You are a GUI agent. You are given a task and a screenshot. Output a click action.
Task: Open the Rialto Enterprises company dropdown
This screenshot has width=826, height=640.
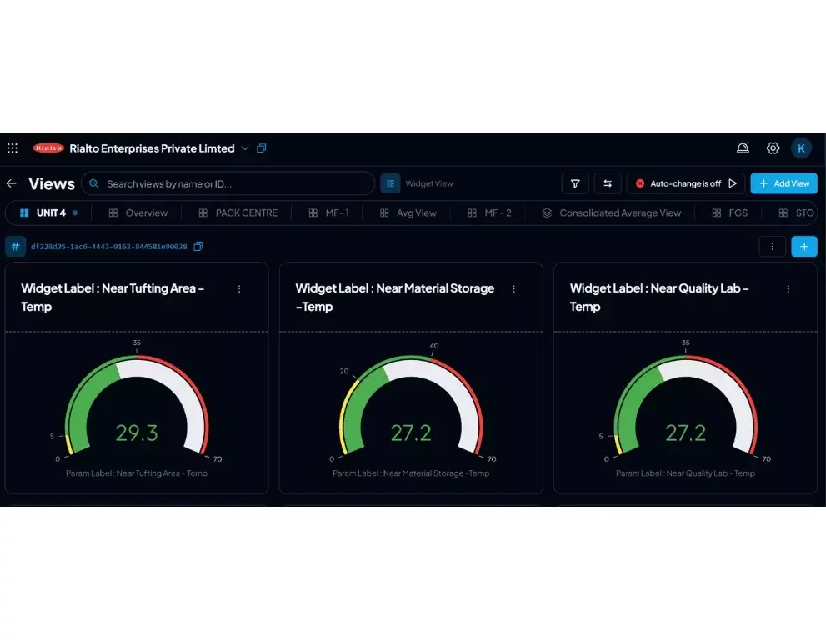pos(244,147)
